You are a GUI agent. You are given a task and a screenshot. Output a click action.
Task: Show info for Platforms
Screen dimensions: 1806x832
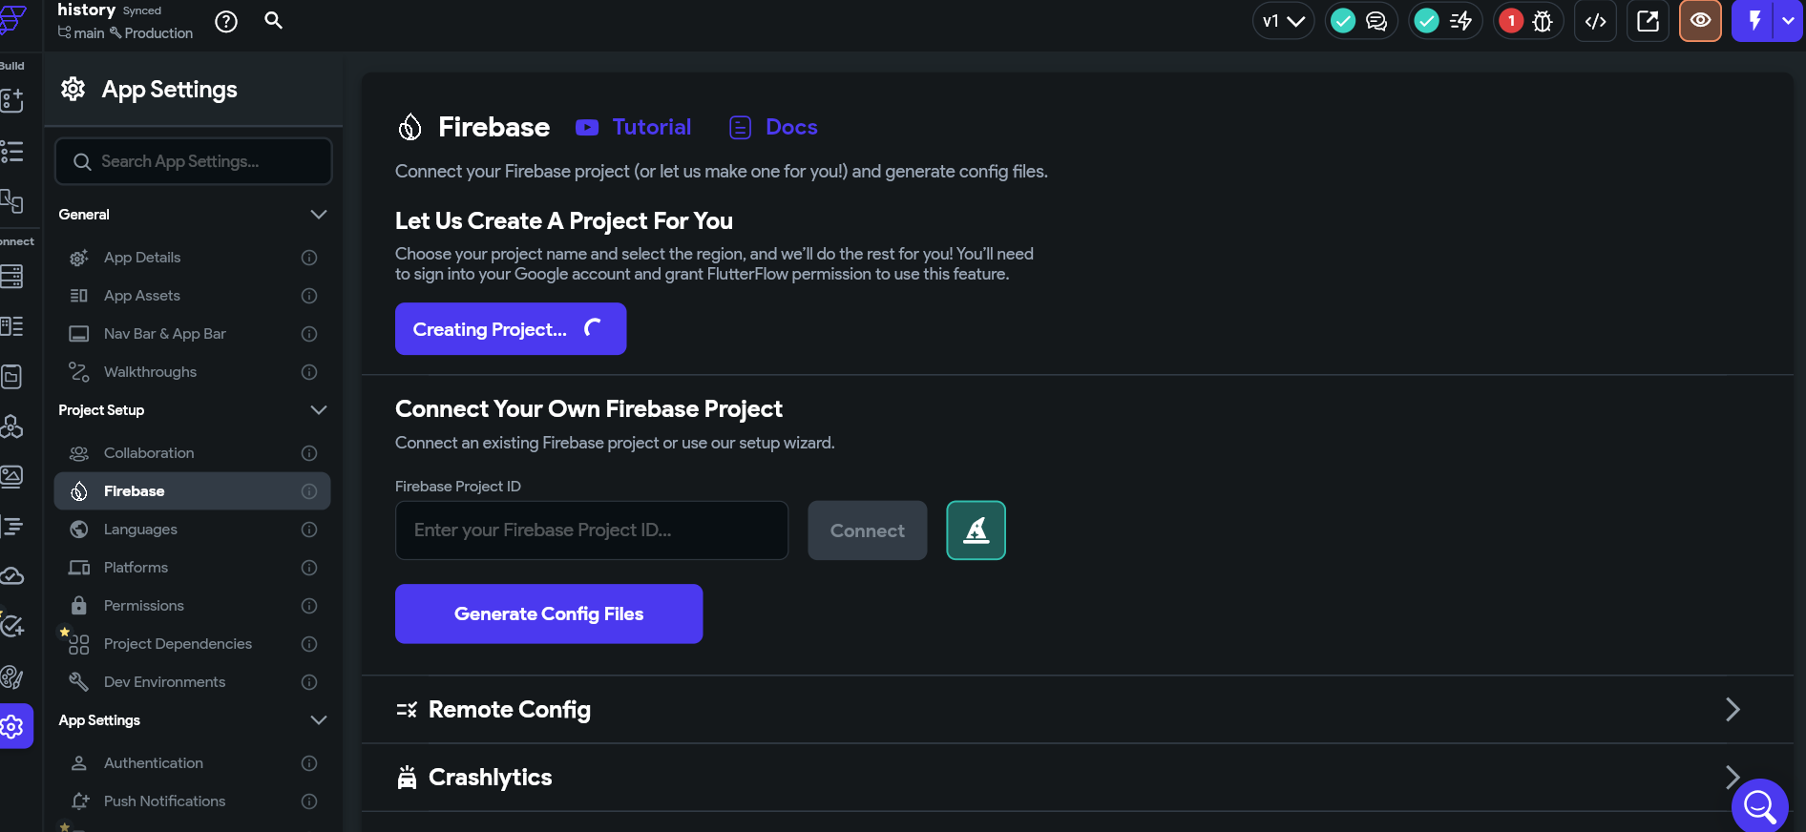[x=309, y=568]
